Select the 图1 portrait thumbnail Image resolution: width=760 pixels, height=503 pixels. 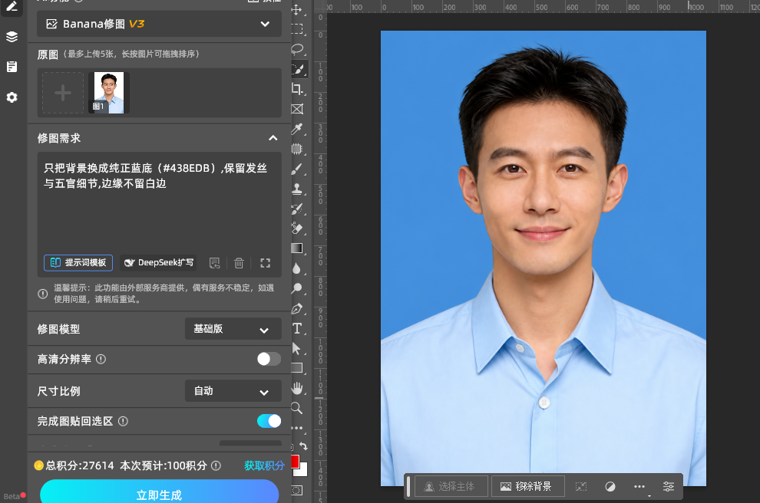pyautogui.click(x=108, y=93)
